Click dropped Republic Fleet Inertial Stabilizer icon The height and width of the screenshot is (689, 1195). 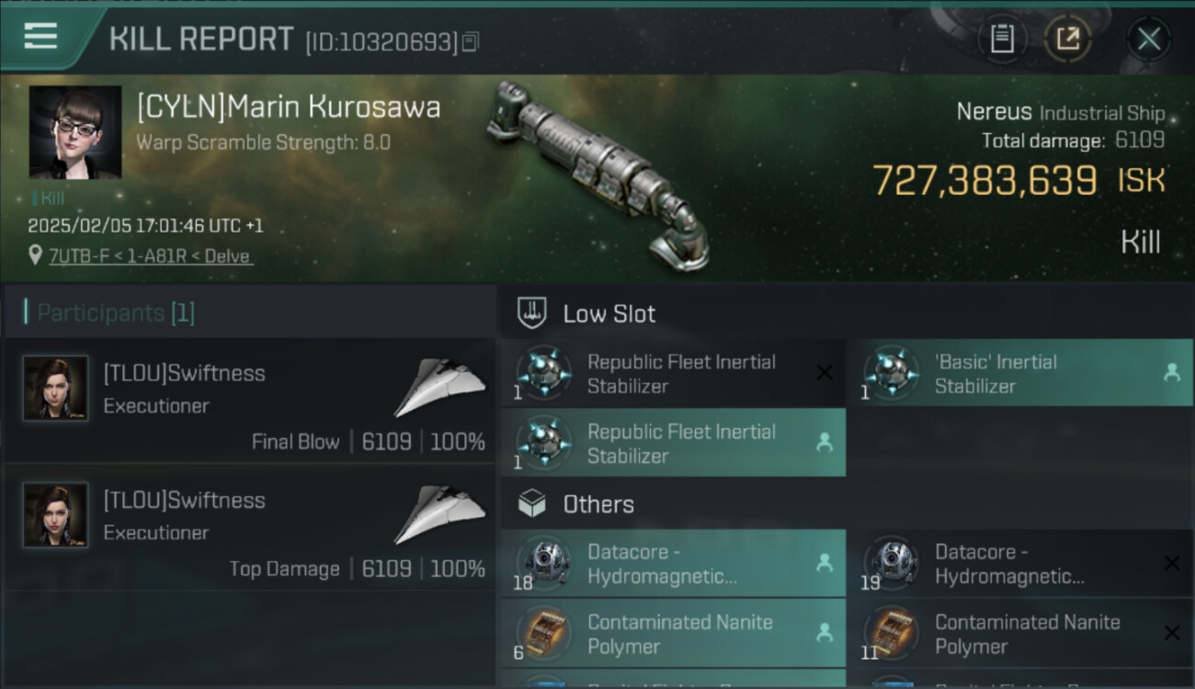[x=543, y=443]
